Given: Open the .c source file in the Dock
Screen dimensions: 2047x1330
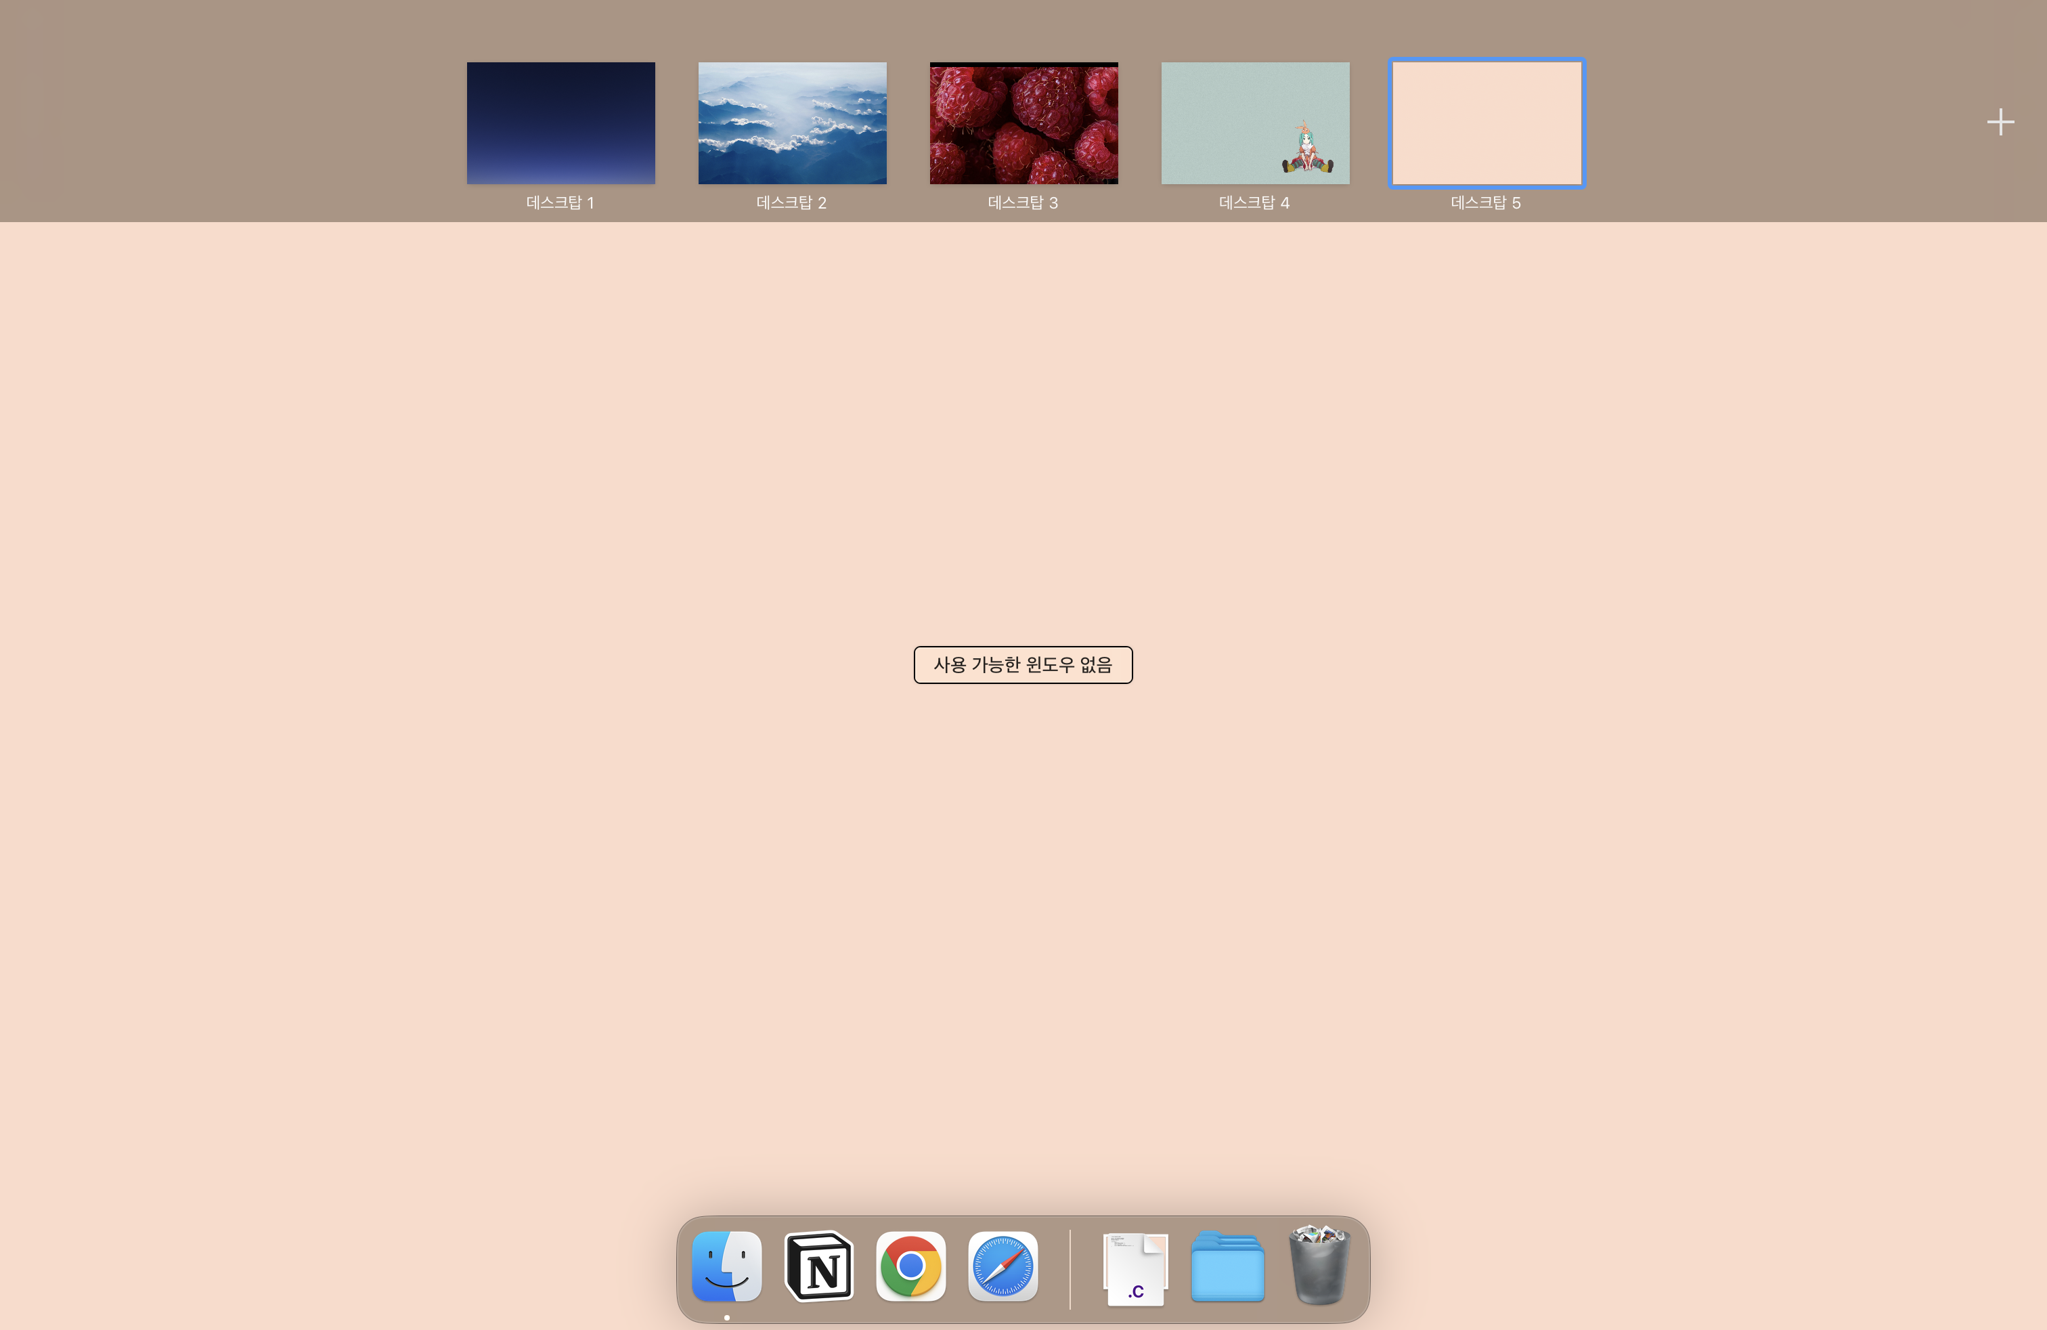Looking at the screenshot, I should click(1135, 1267).
